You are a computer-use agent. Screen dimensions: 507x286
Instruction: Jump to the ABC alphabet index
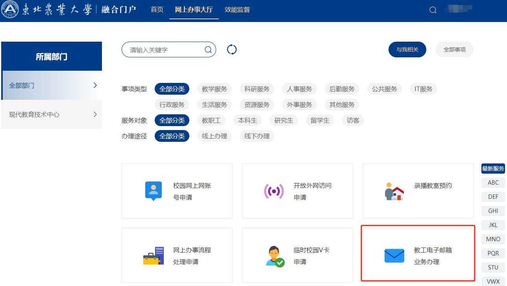(493, 183)
